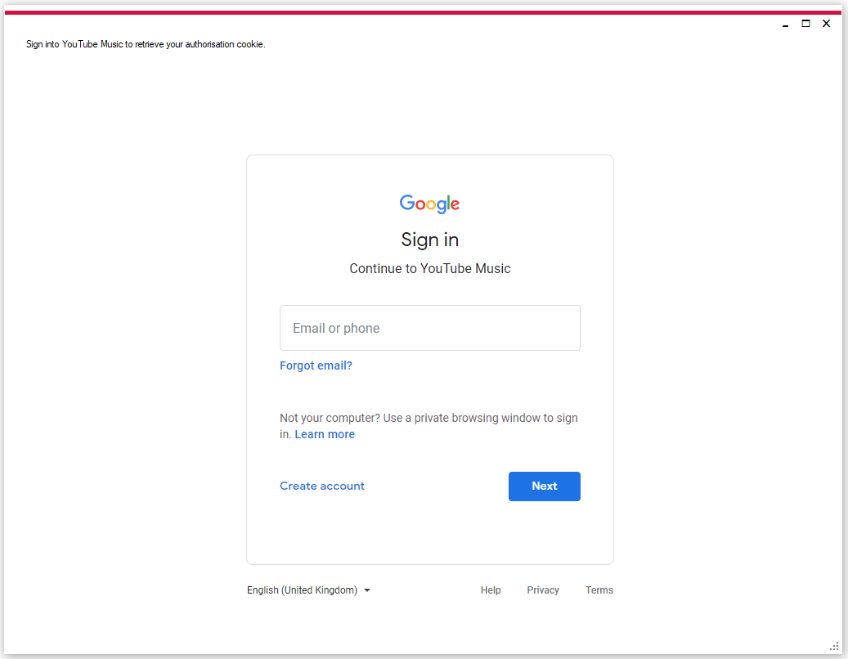Viewport: 848px width, 659px height.
Task: Click the 'Continue to YouTube Music' text
Action: point(430,269)
